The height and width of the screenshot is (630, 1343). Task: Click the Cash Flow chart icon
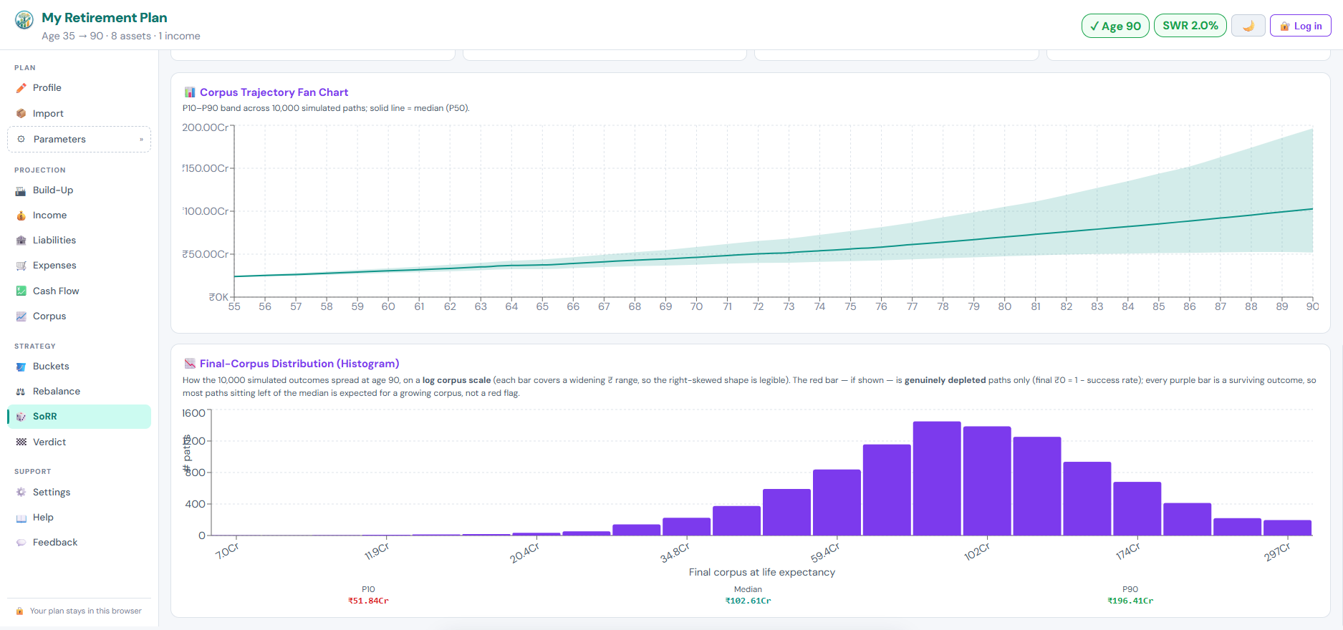click(21, 291)
